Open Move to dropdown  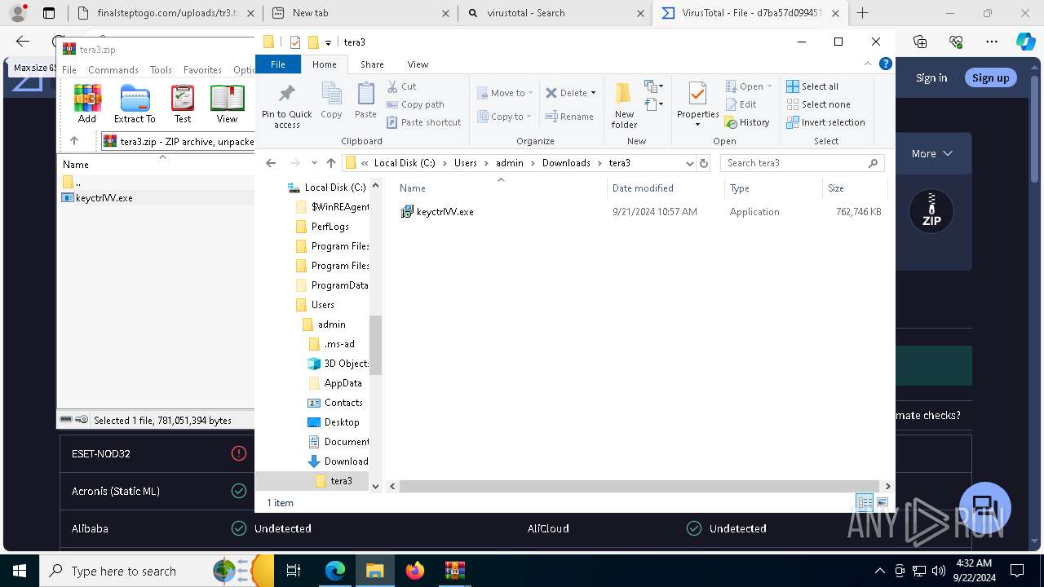tap(505, 93)
